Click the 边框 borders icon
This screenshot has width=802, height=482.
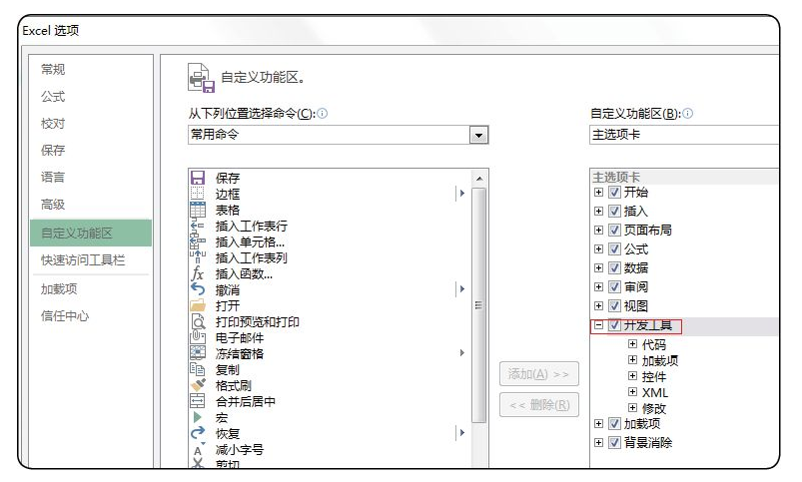pos(198,194)
